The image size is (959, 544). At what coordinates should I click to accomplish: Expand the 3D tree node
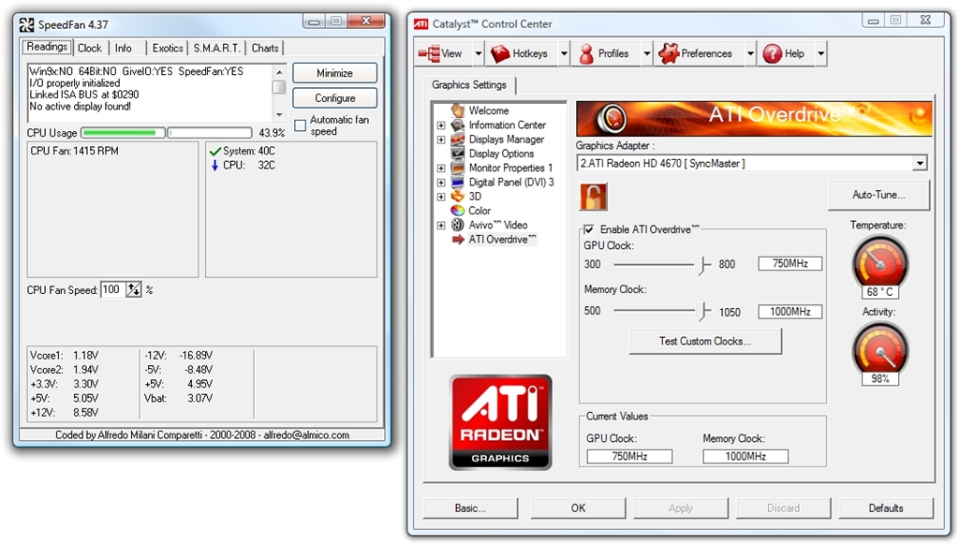click(x=441, y=197)
